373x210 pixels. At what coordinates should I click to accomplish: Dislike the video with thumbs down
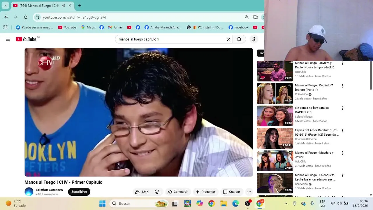pyautogui.click(x=157, y=192)
